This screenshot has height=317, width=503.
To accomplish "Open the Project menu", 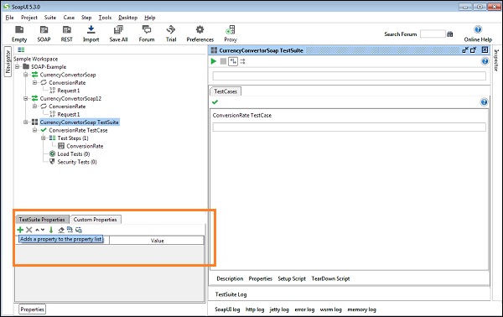I will coord(29,18).
